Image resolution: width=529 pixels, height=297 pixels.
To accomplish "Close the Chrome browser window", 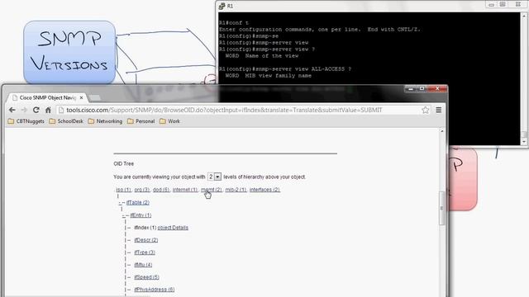I will tap(437, 88).
